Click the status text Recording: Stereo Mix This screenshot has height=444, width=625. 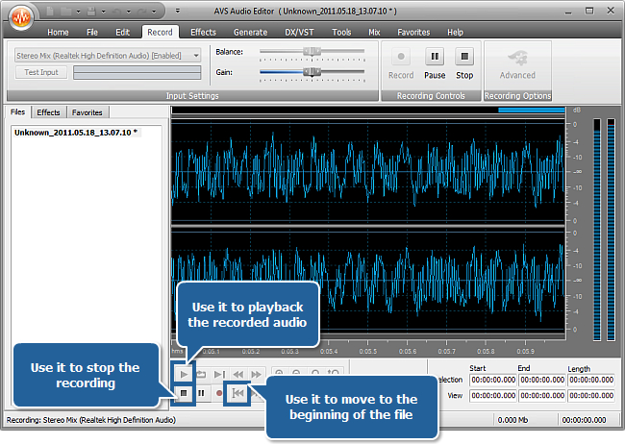point(91,420)
